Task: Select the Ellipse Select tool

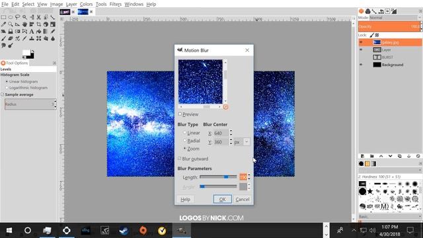Action: (11, 17)
